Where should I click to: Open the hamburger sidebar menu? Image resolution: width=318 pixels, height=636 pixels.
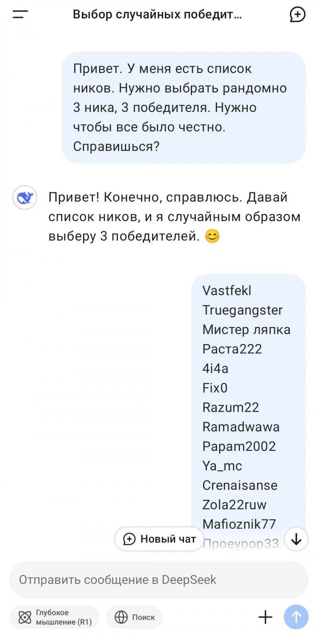point(20,15)
